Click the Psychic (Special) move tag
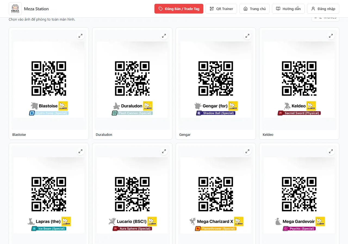Screen dimensions: 348x244 pyautogui.click(x=299, y=229)
